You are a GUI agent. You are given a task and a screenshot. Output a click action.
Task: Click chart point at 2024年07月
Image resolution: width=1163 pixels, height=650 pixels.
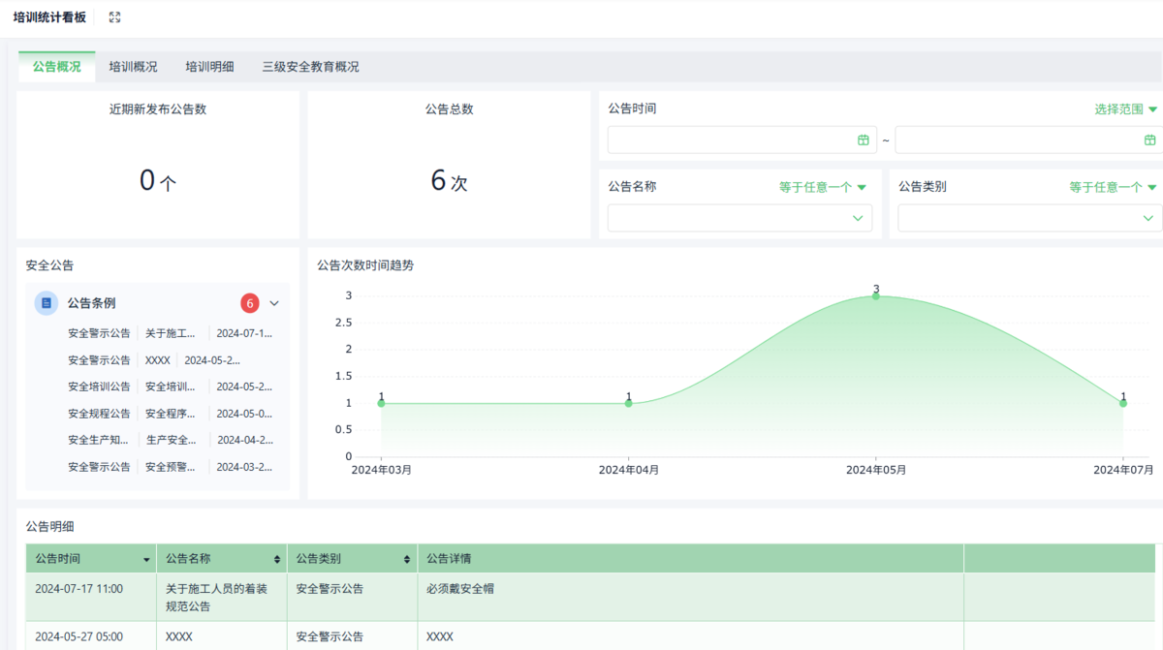[x=1123, y=403]
